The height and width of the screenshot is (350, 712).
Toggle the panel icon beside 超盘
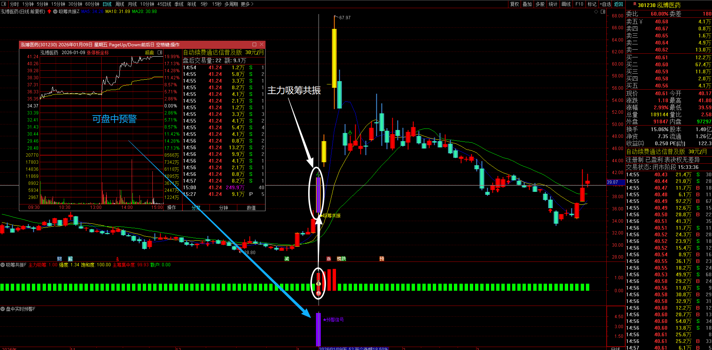pyautogui.click(x=160, y=53)
